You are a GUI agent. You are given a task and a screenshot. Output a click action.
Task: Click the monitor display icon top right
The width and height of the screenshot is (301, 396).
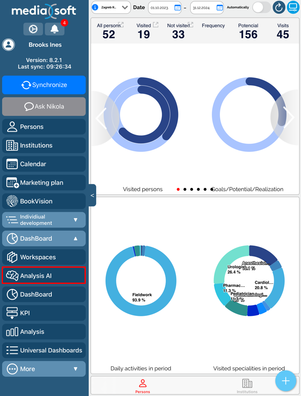coord(293,7)
